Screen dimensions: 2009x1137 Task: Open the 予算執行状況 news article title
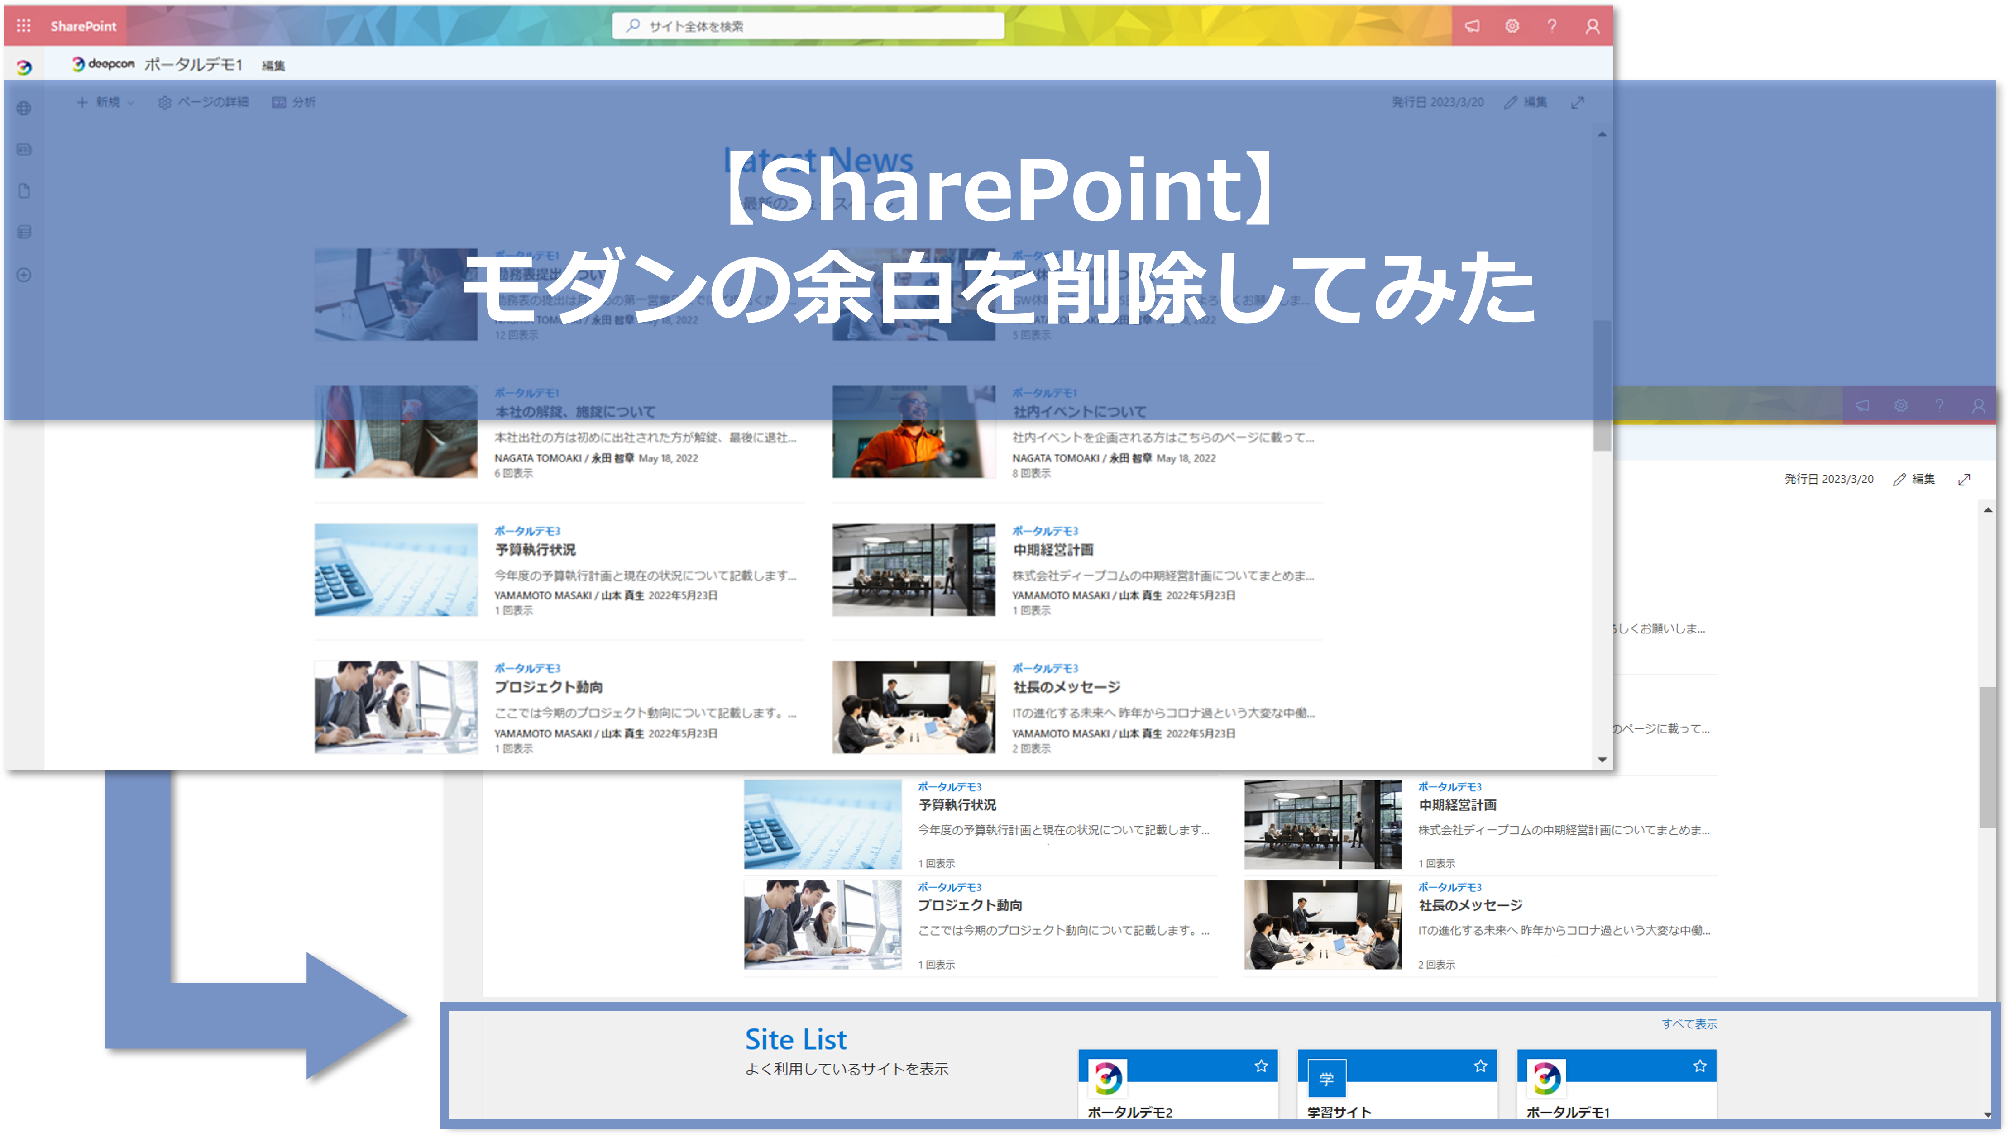coord(535,550)
